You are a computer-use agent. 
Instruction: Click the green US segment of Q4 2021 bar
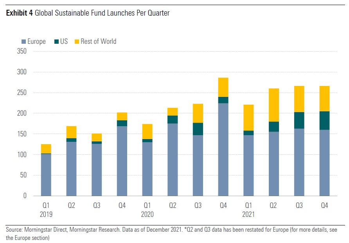tap(324, 120)
